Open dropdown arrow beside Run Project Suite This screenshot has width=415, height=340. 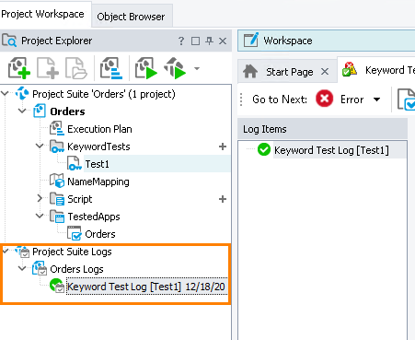(197, 68)
